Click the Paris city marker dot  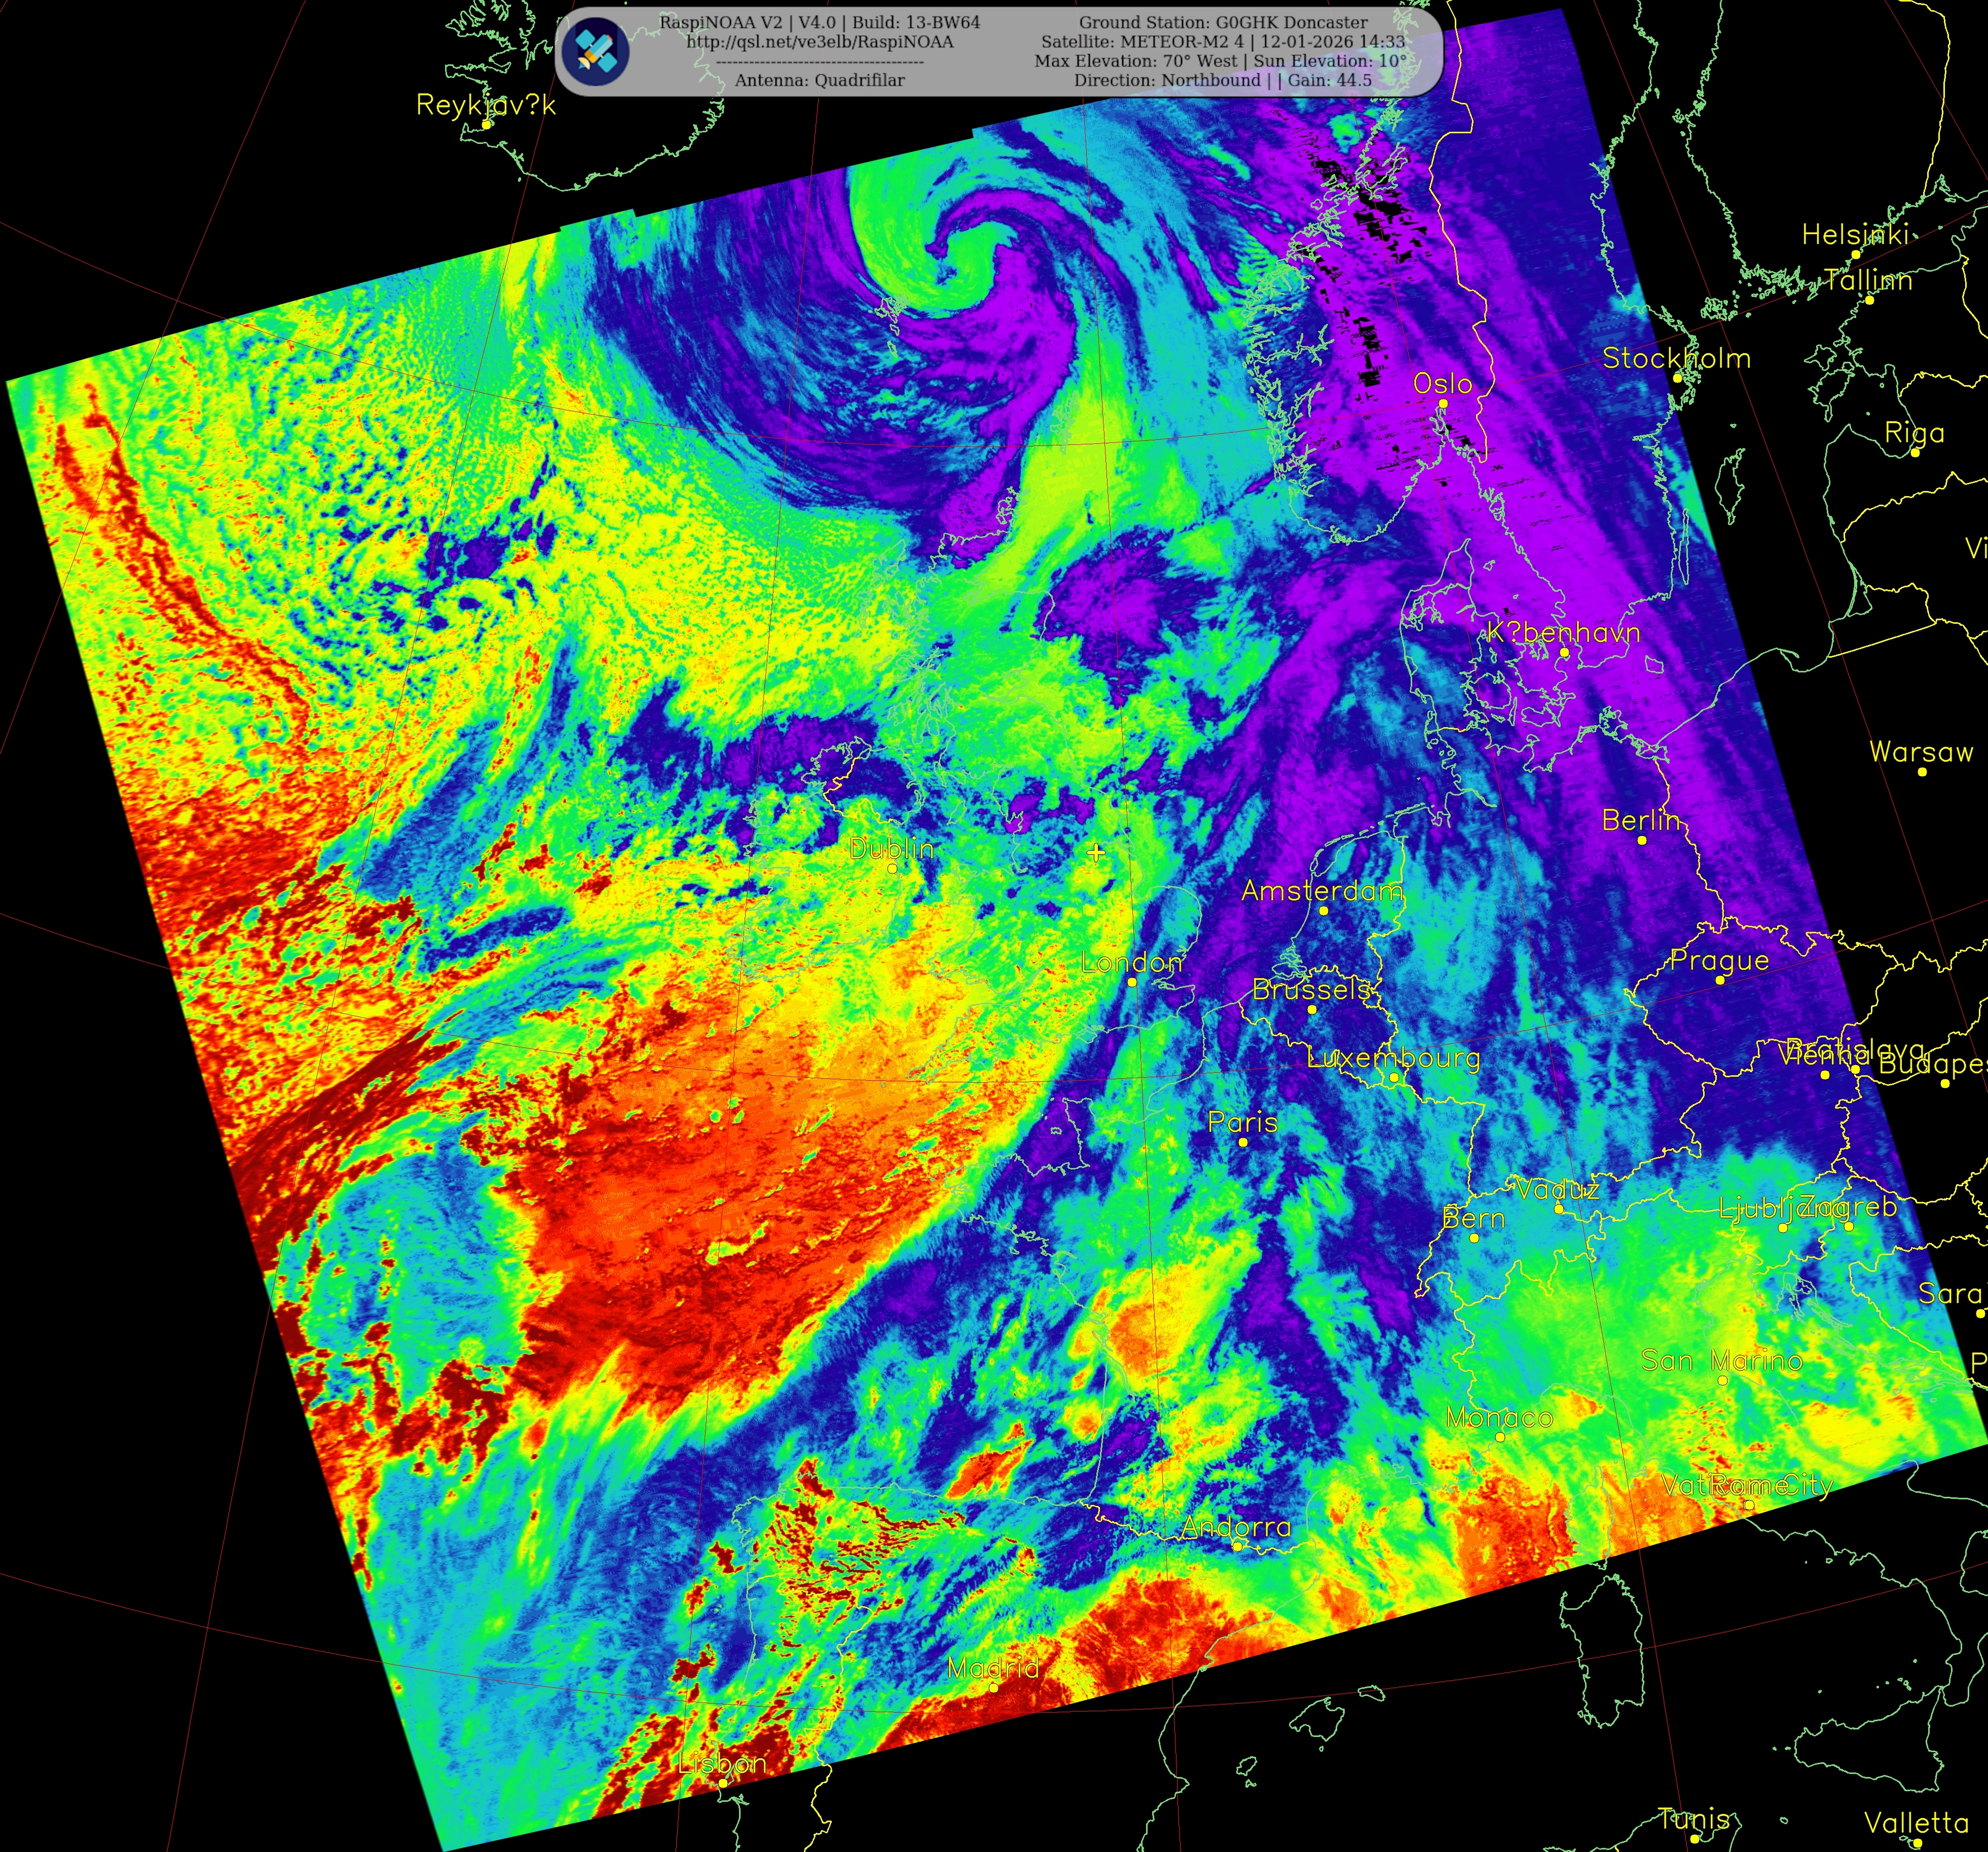1243,1142
